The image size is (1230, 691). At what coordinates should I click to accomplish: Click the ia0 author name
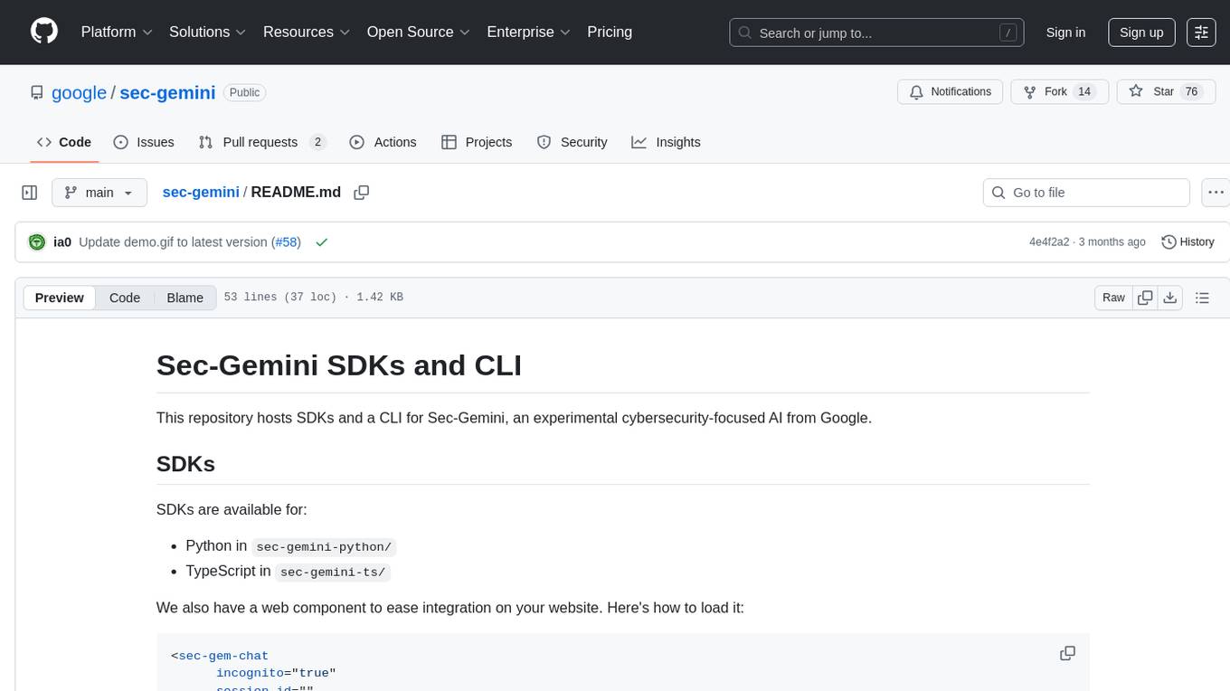click(62, 242)
